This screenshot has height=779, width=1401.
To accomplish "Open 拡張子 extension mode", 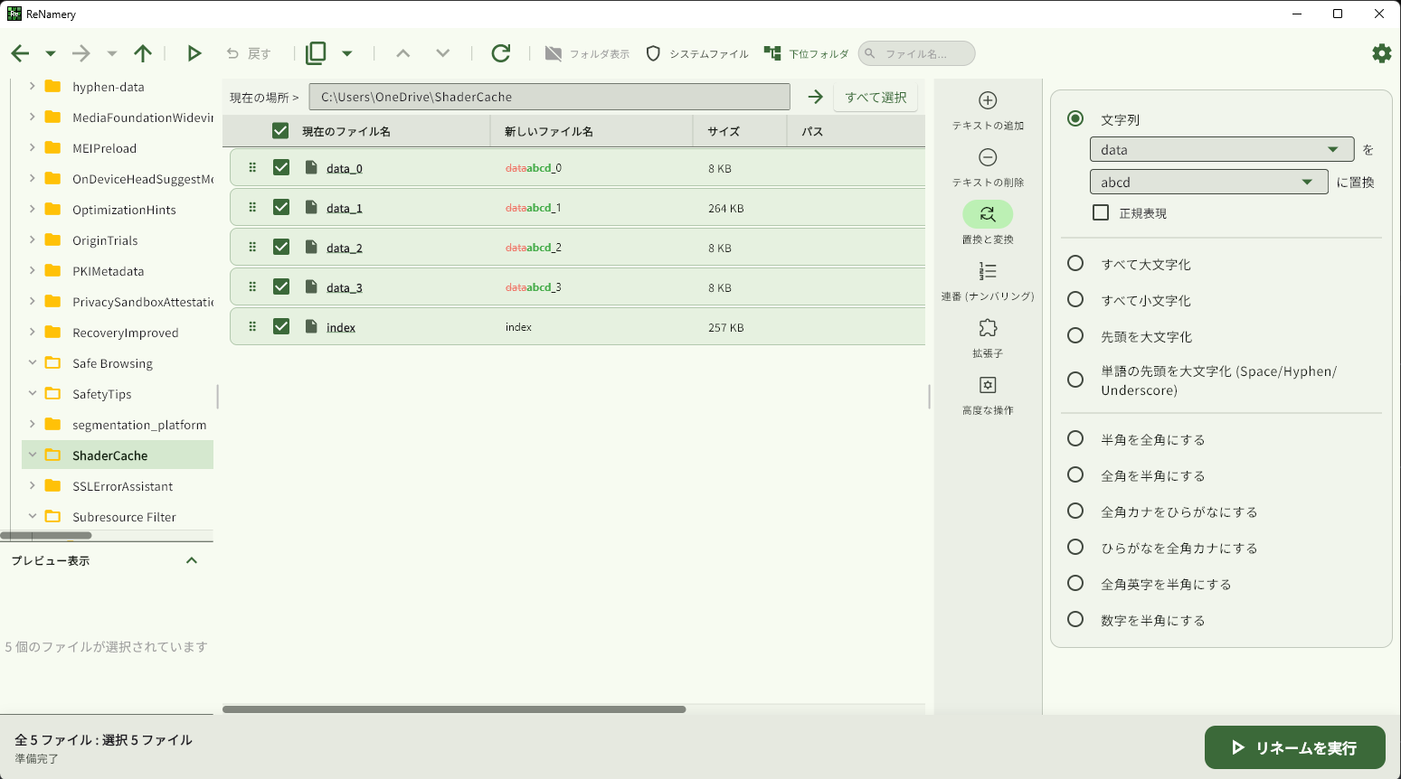I will (988, 338).
